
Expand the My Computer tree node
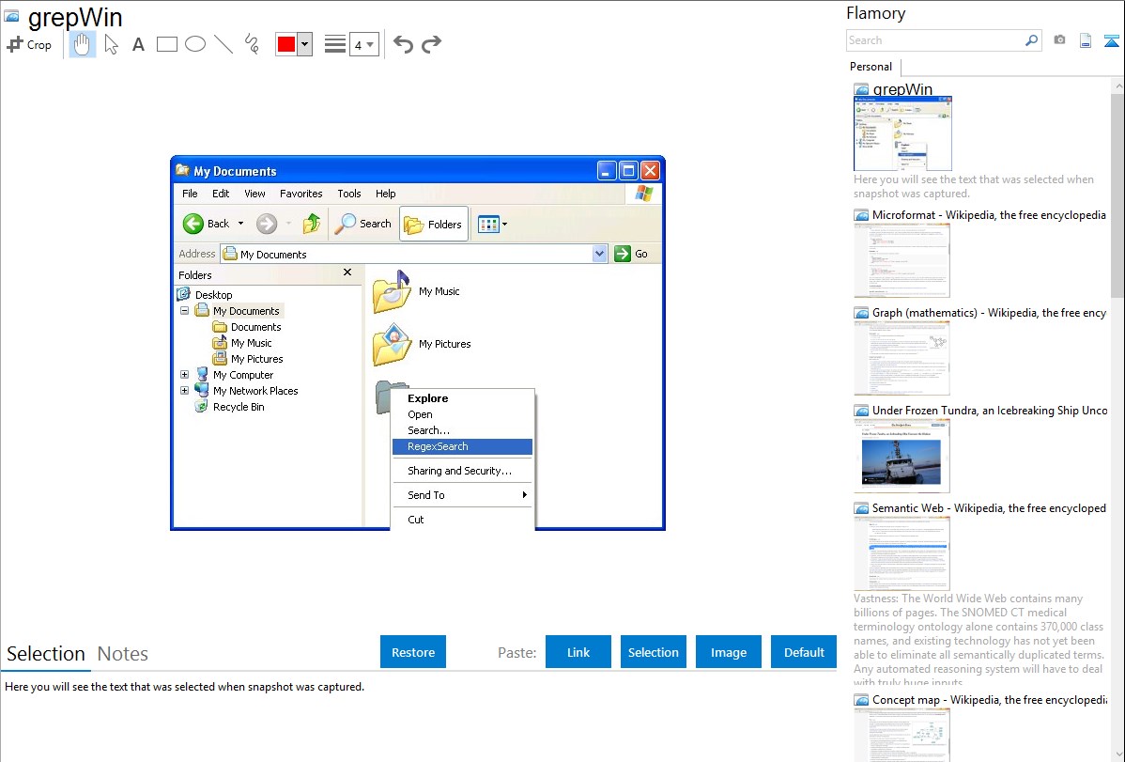pos(184,375)
